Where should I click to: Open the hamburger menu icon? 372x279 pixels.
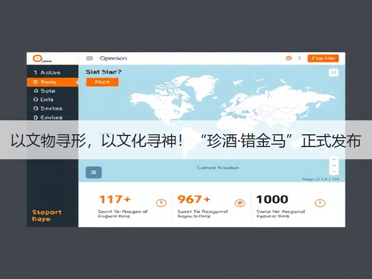coord(89,58)
